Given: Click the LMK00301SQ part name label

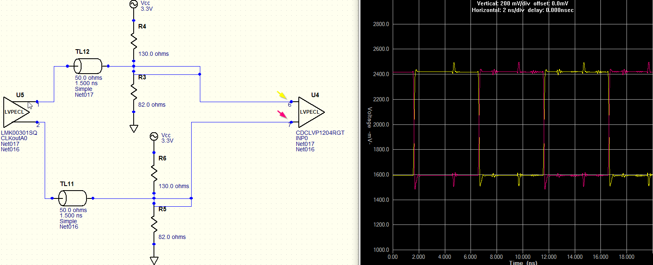Looking at the screenshot, I should [19, 133].
